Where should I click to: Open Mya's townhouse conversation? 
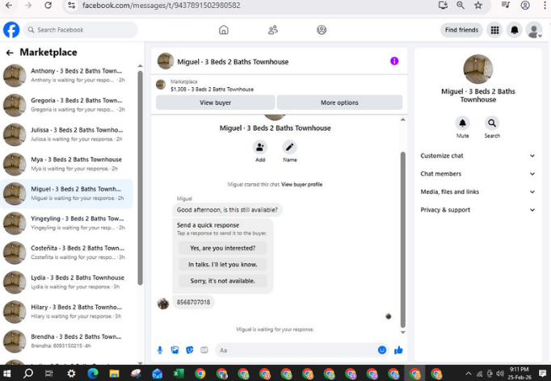pyautogui.click(x=67, y=164)
